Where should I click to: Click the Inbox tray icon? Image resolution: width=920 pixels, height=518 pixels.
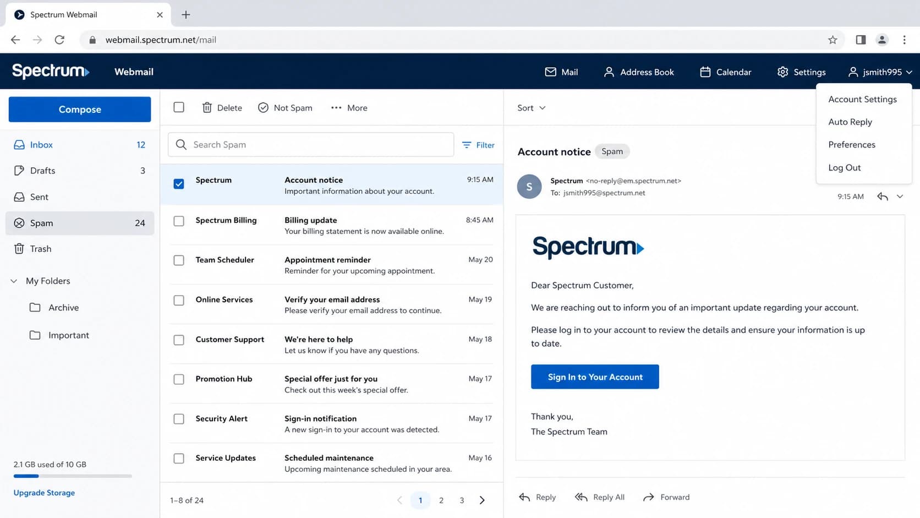pyautogui.click(x=19, y=145)
